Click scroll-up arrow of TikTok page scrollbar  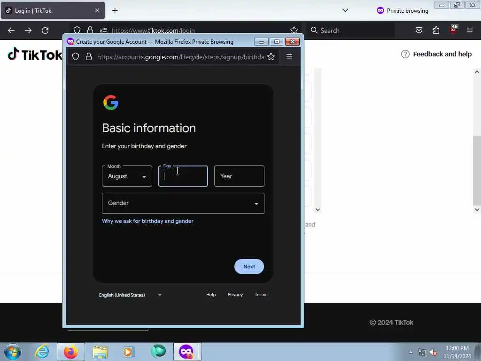pos(477,72)
